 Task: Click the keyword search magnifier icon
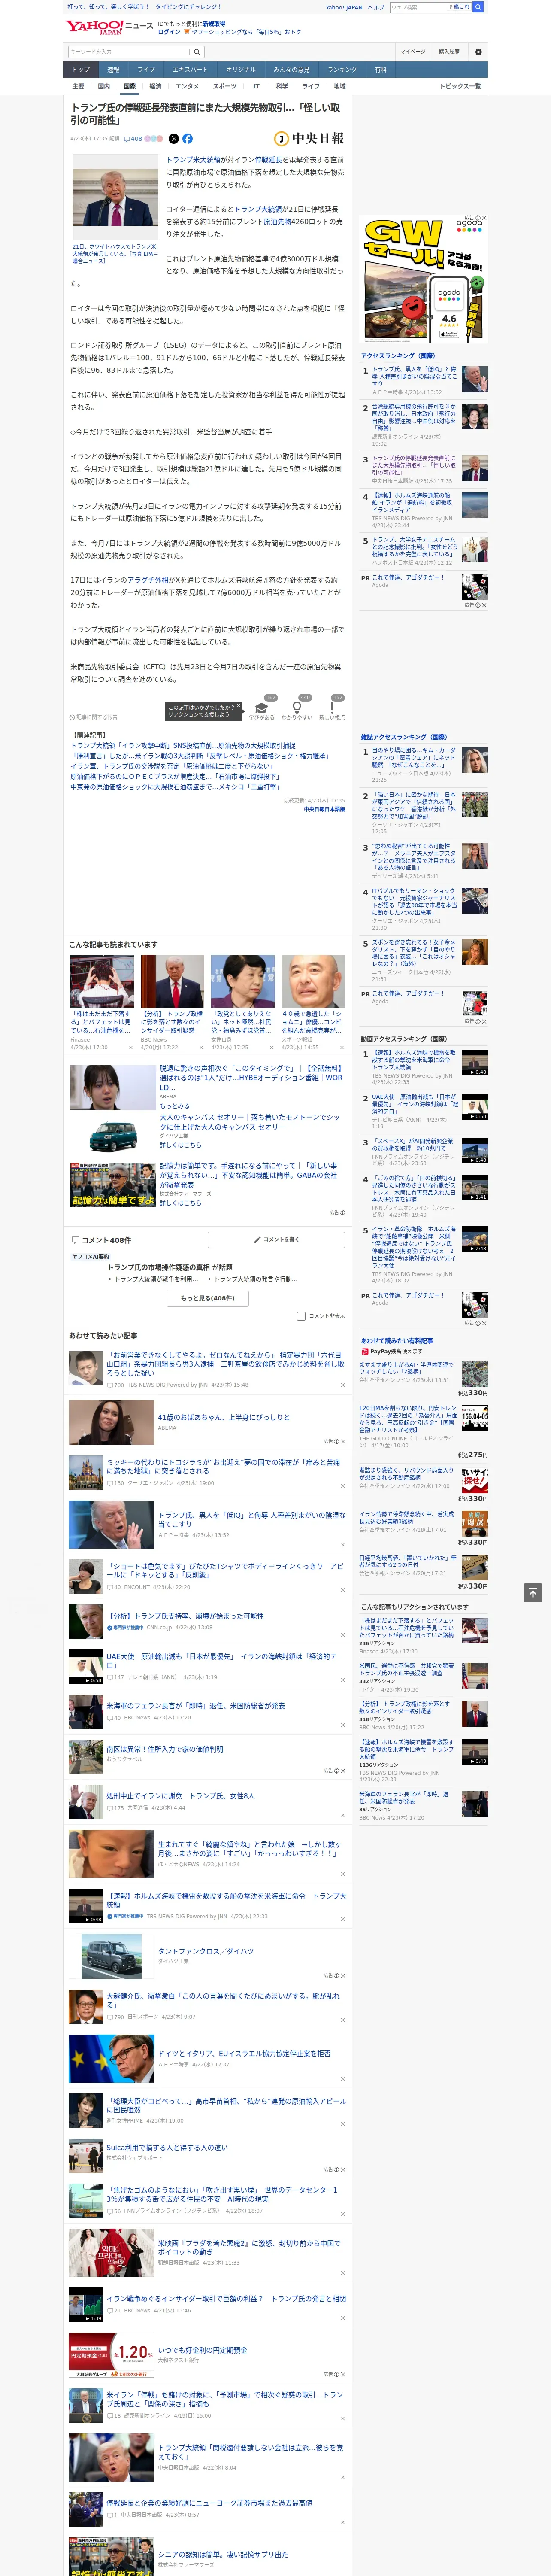coord(197,51)
